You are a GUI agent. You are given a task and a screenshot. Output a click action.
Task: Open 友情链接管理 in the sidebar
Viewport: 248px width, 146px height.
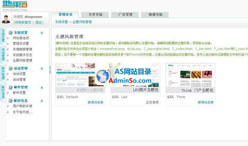click(x=23, y=49)
